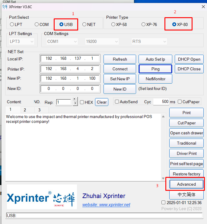Open the LPT3 port dropdown
This screenshot has width=207, height=224.
22,41
